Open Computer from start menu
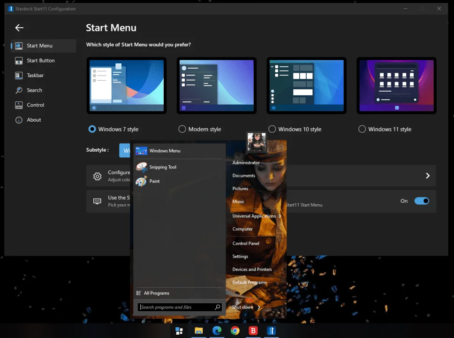The width and height of the screenshot is (454, 338). [242, 229]
